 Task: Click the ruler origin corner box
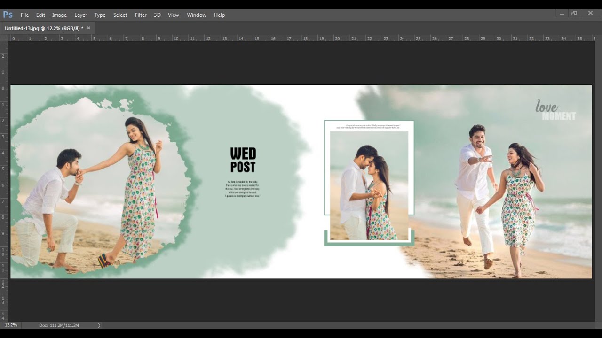pyautogui.click(x=4, y=38)
